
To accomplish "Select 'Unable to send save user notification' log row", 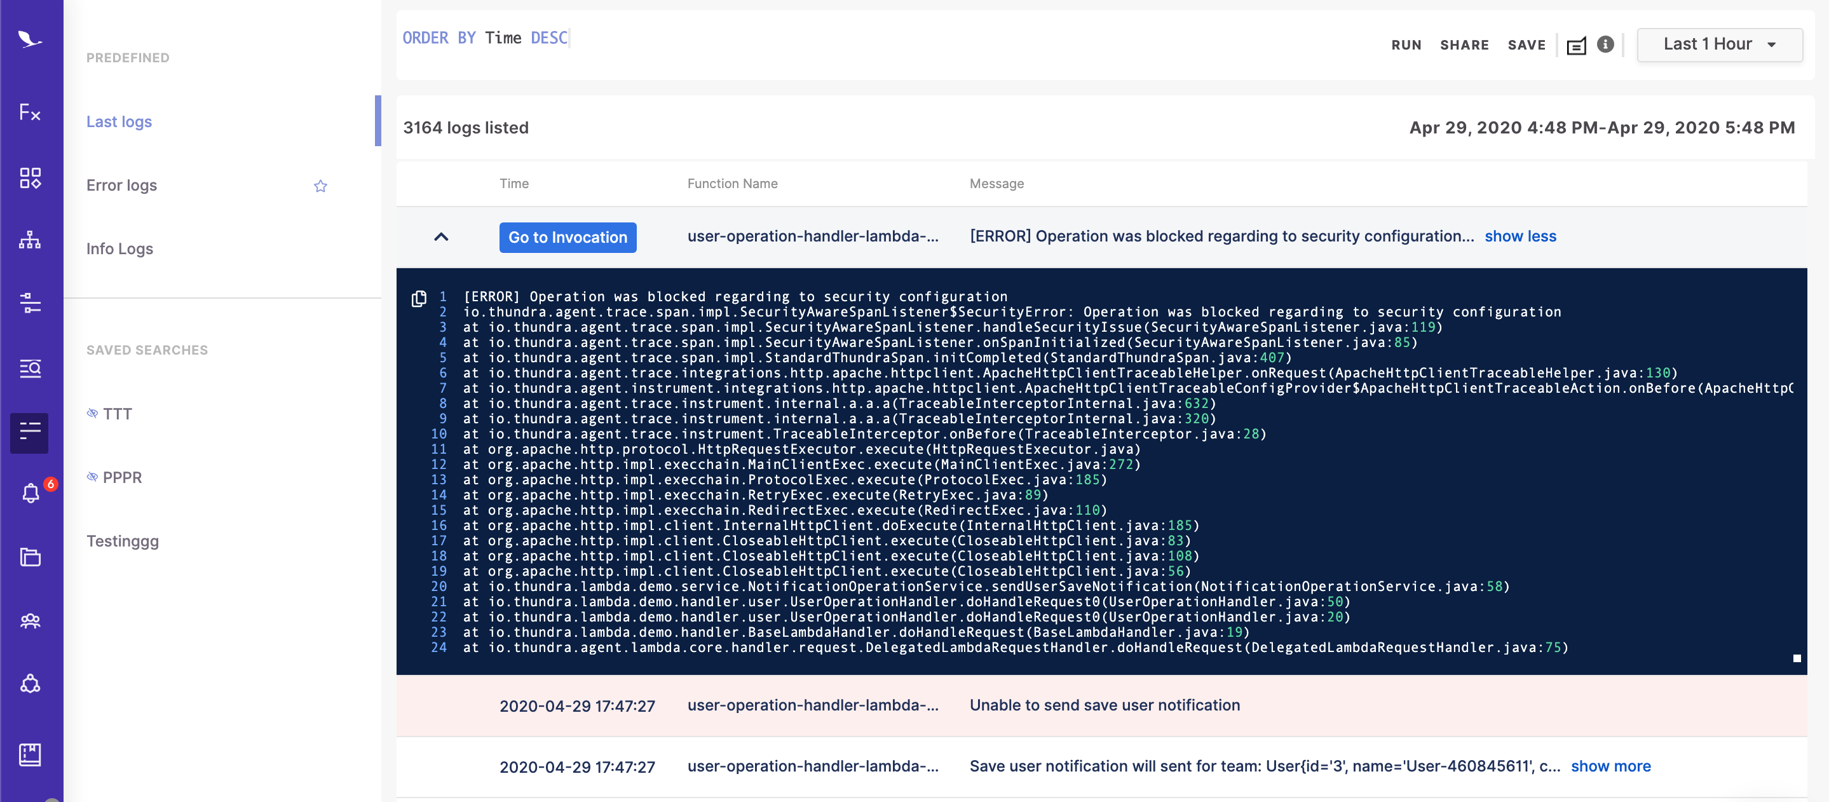I will 1101,705.
